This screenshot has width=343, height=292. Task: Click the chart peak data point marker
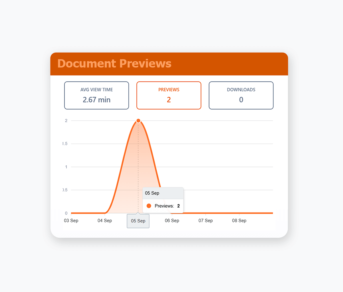click(x=138, y=121)
